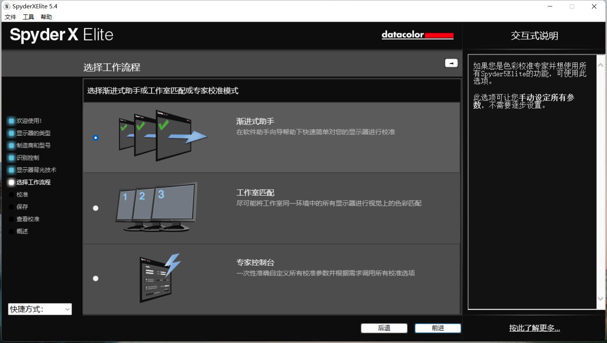Click the datacolor logo in header
The image size is (607, 343).
[x=417, y=35]
